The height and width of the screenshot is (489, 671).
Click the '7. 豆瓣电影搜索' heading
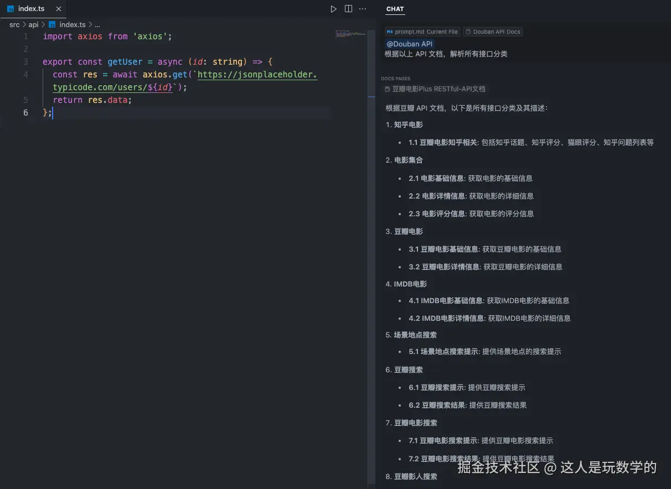click(411, 423)
